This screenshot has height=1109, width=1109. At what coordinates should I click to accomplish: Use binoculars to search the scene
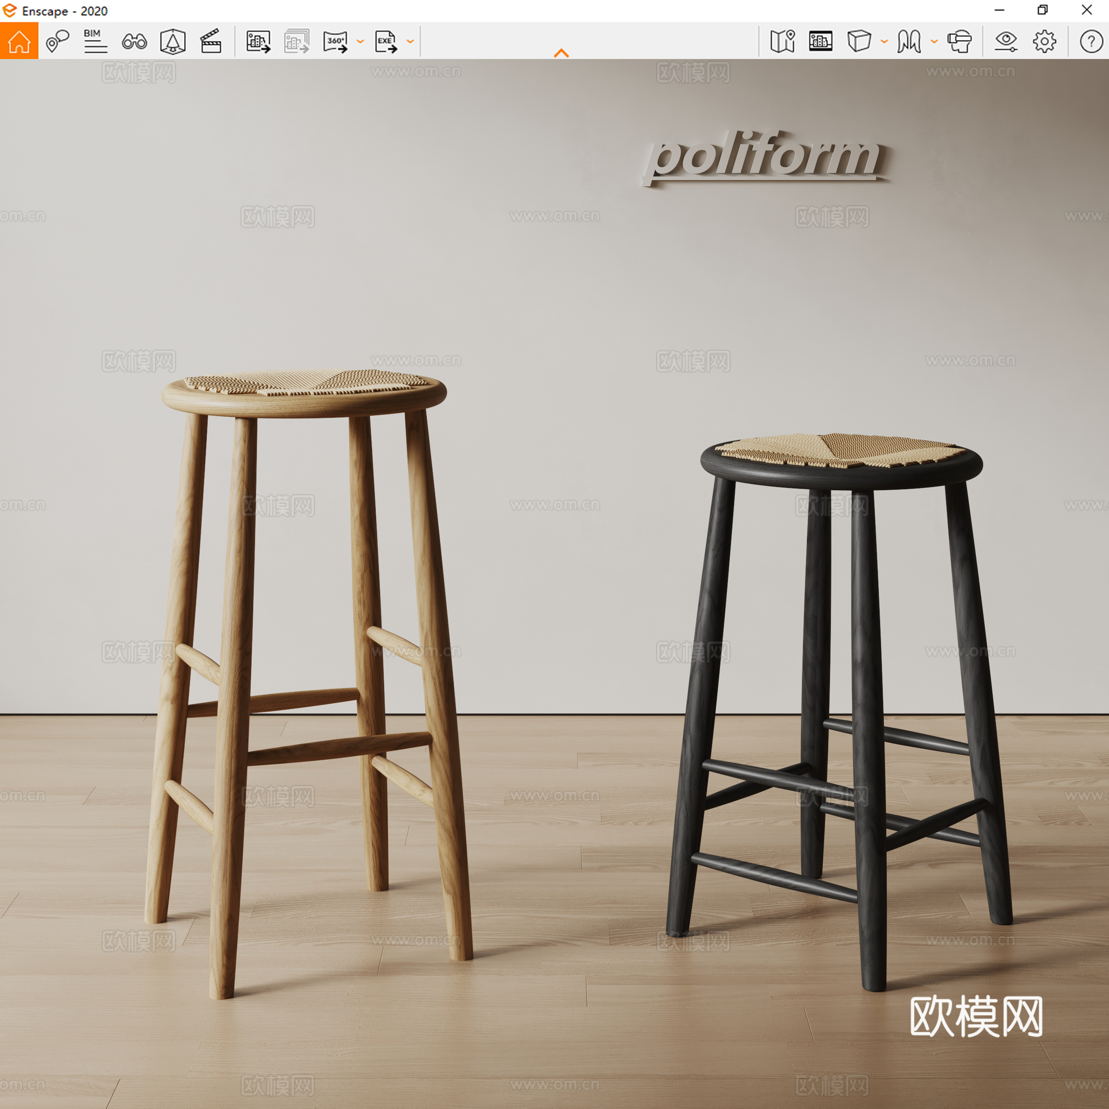pos(133,41)
